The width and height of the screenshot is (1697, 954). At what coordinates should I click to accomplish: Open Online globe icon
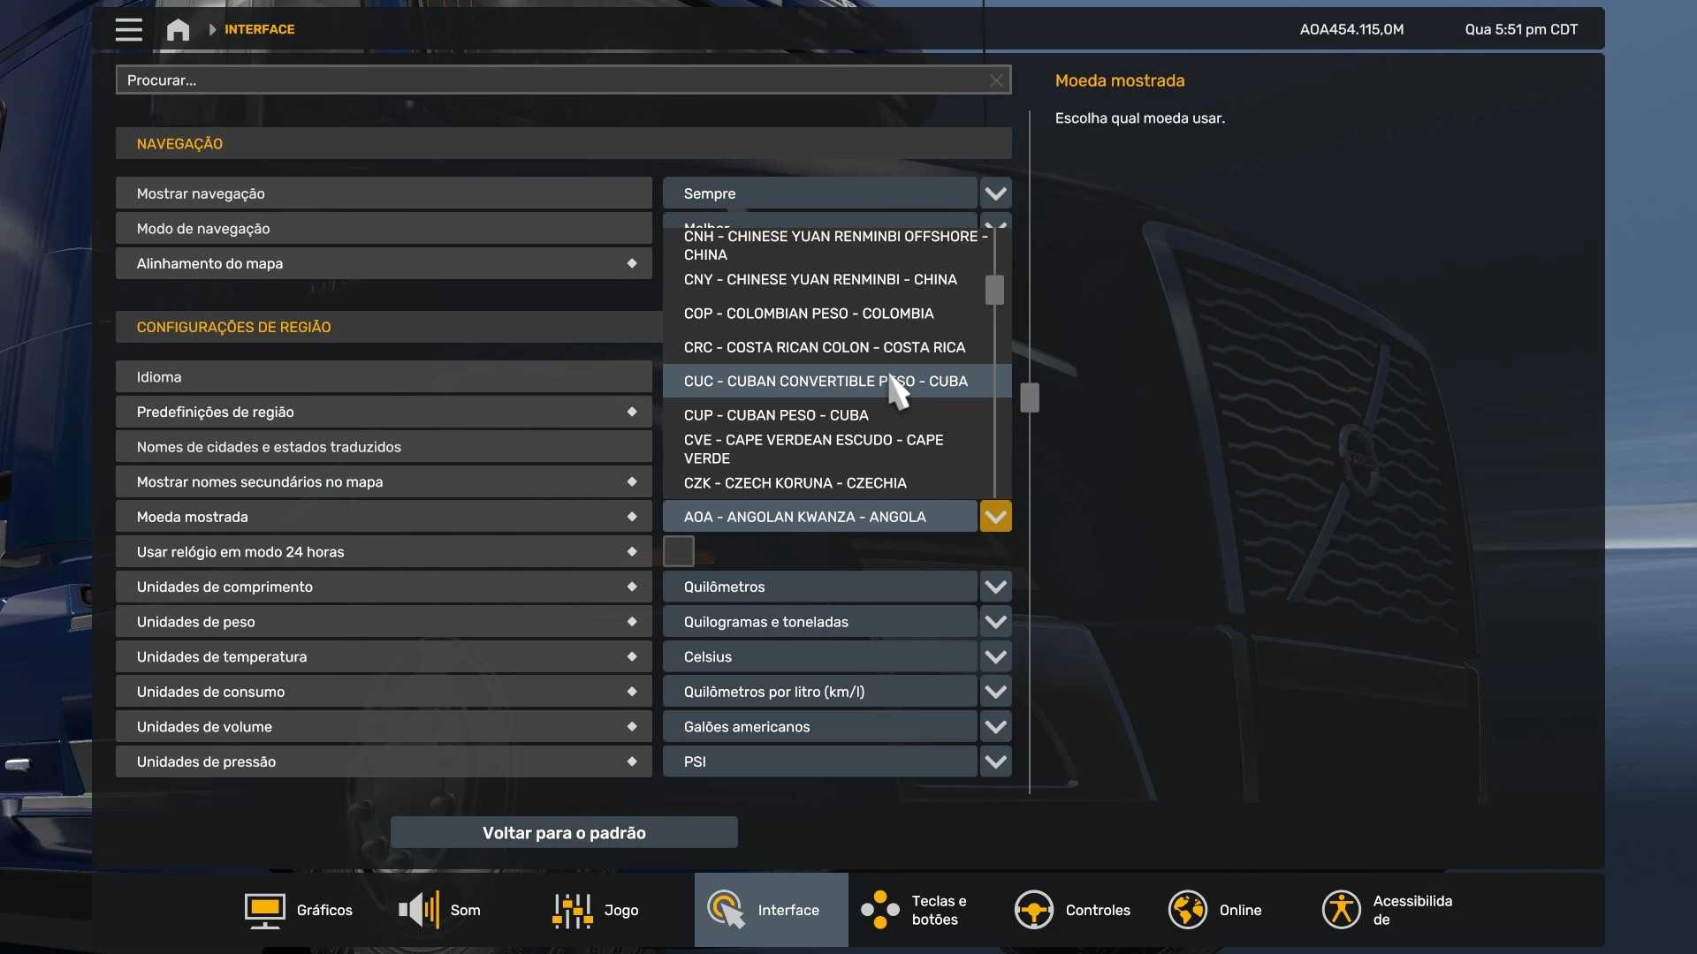pyautogui.click(x=1187, y=910)
